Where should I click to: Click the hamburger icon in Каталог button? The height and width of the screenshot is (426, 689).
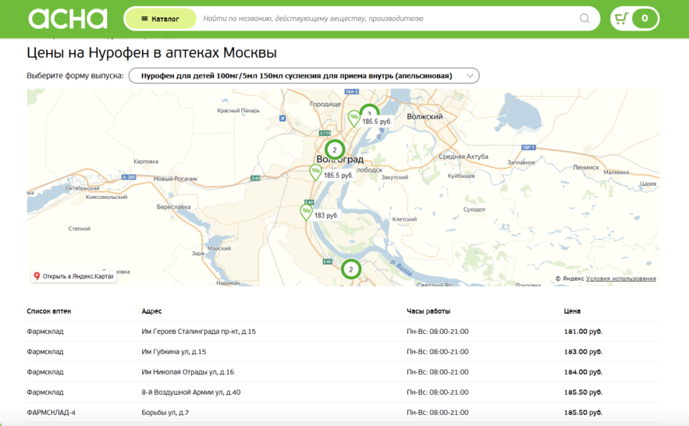pyautogui.click(x=144, y=19)
